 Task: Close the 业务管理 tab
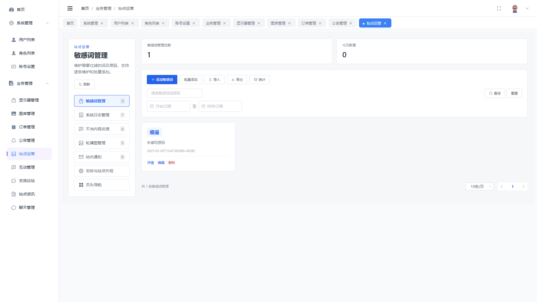(x=224, y=23)
